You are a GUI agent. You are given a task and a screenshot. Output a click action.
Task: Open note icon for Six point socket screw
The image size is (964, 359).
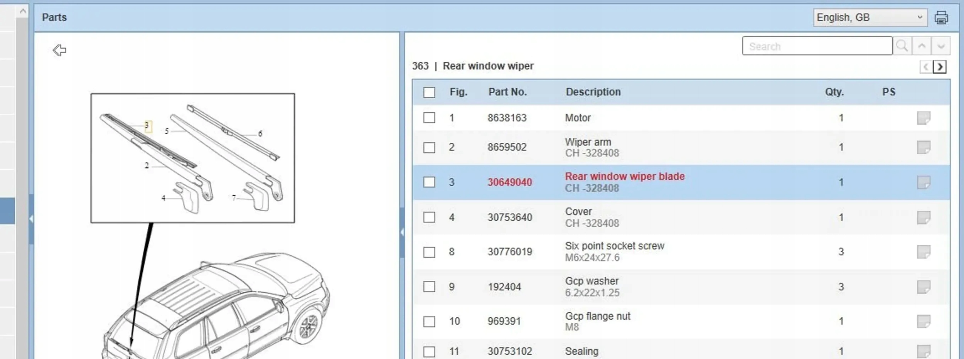coord(924,252)
